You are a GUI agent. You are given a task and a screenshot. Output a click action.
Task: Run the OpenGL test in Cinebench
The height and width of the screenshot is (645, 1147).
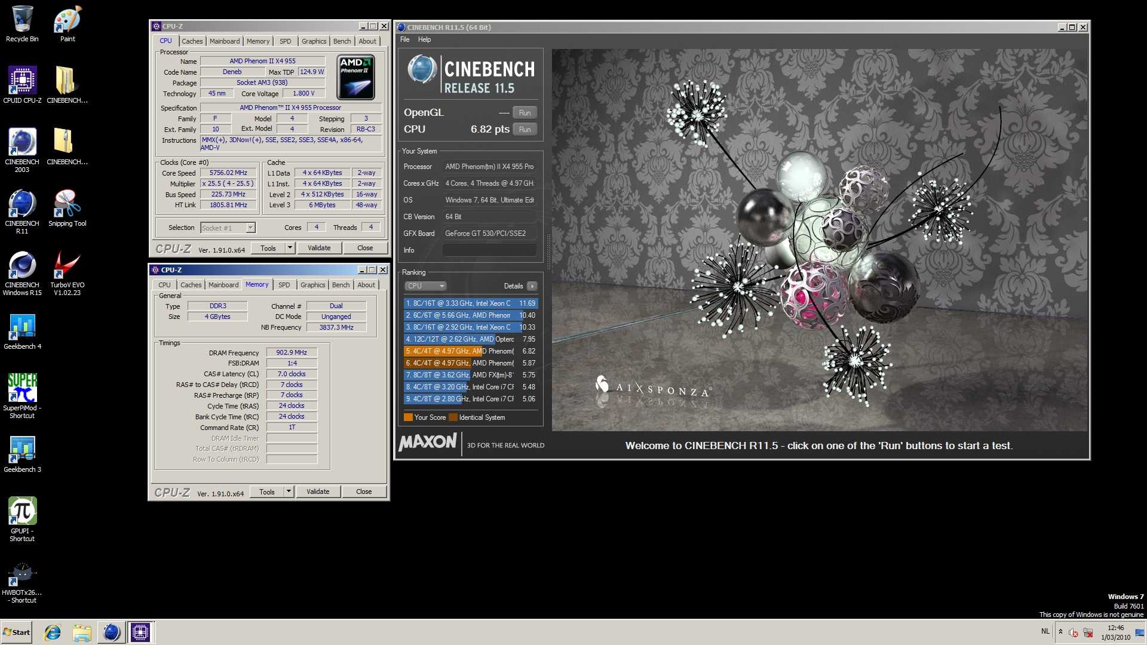click(525, 112)
